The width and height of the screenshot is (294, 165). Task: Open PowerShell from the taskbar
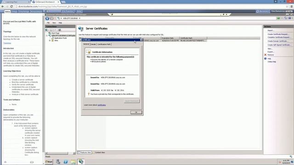tap(66, 162)
